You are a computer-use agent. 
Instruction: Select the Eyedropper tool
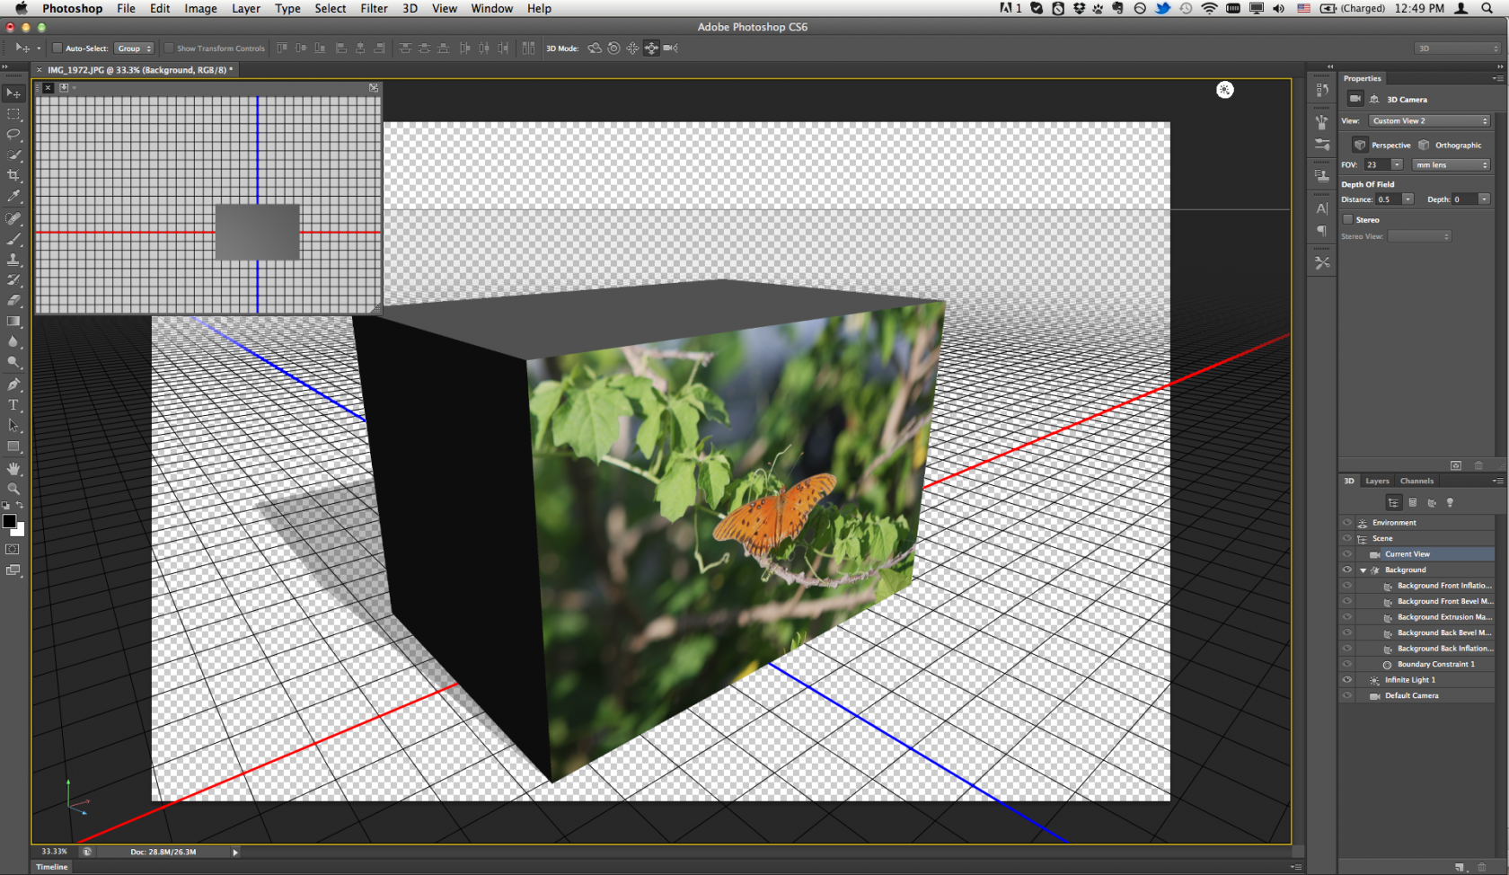13,196
